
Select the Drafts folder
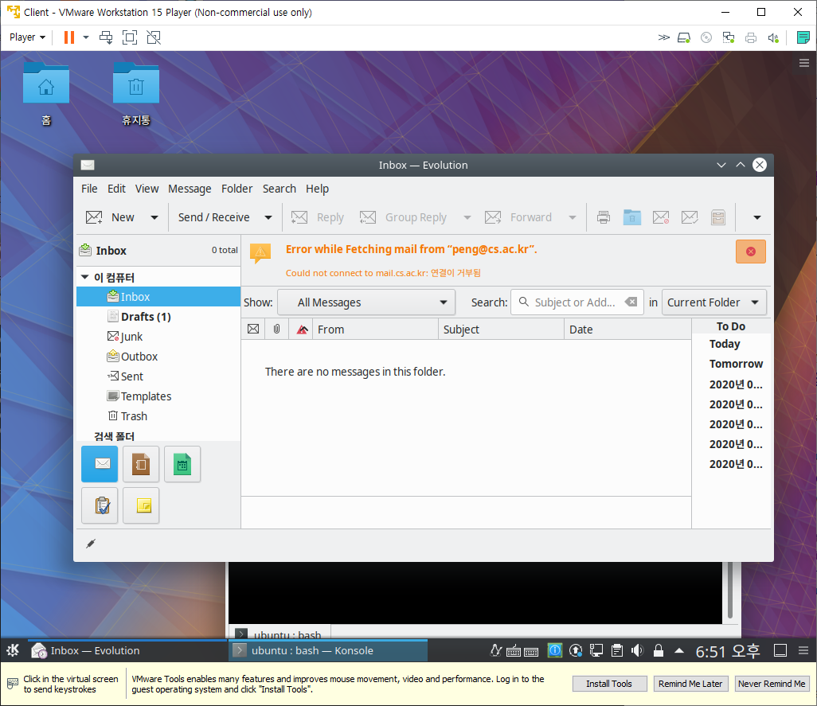click(x=158, y=317)
